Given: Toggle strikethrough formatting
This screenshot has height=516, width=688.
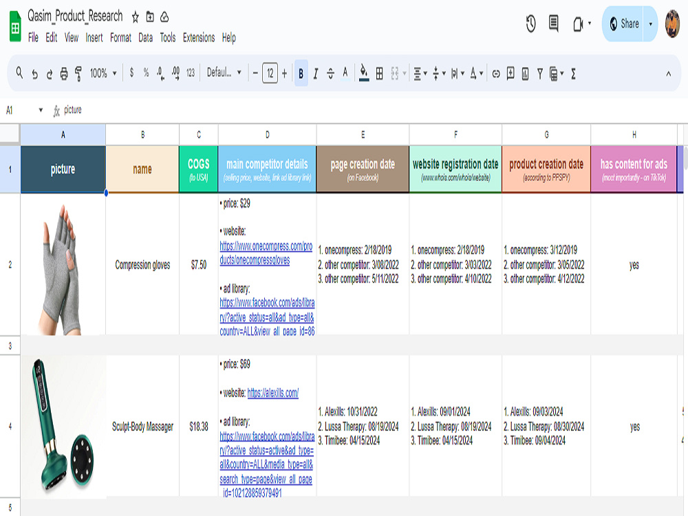Looking at the screenshot, I should [x=330, y=74].
